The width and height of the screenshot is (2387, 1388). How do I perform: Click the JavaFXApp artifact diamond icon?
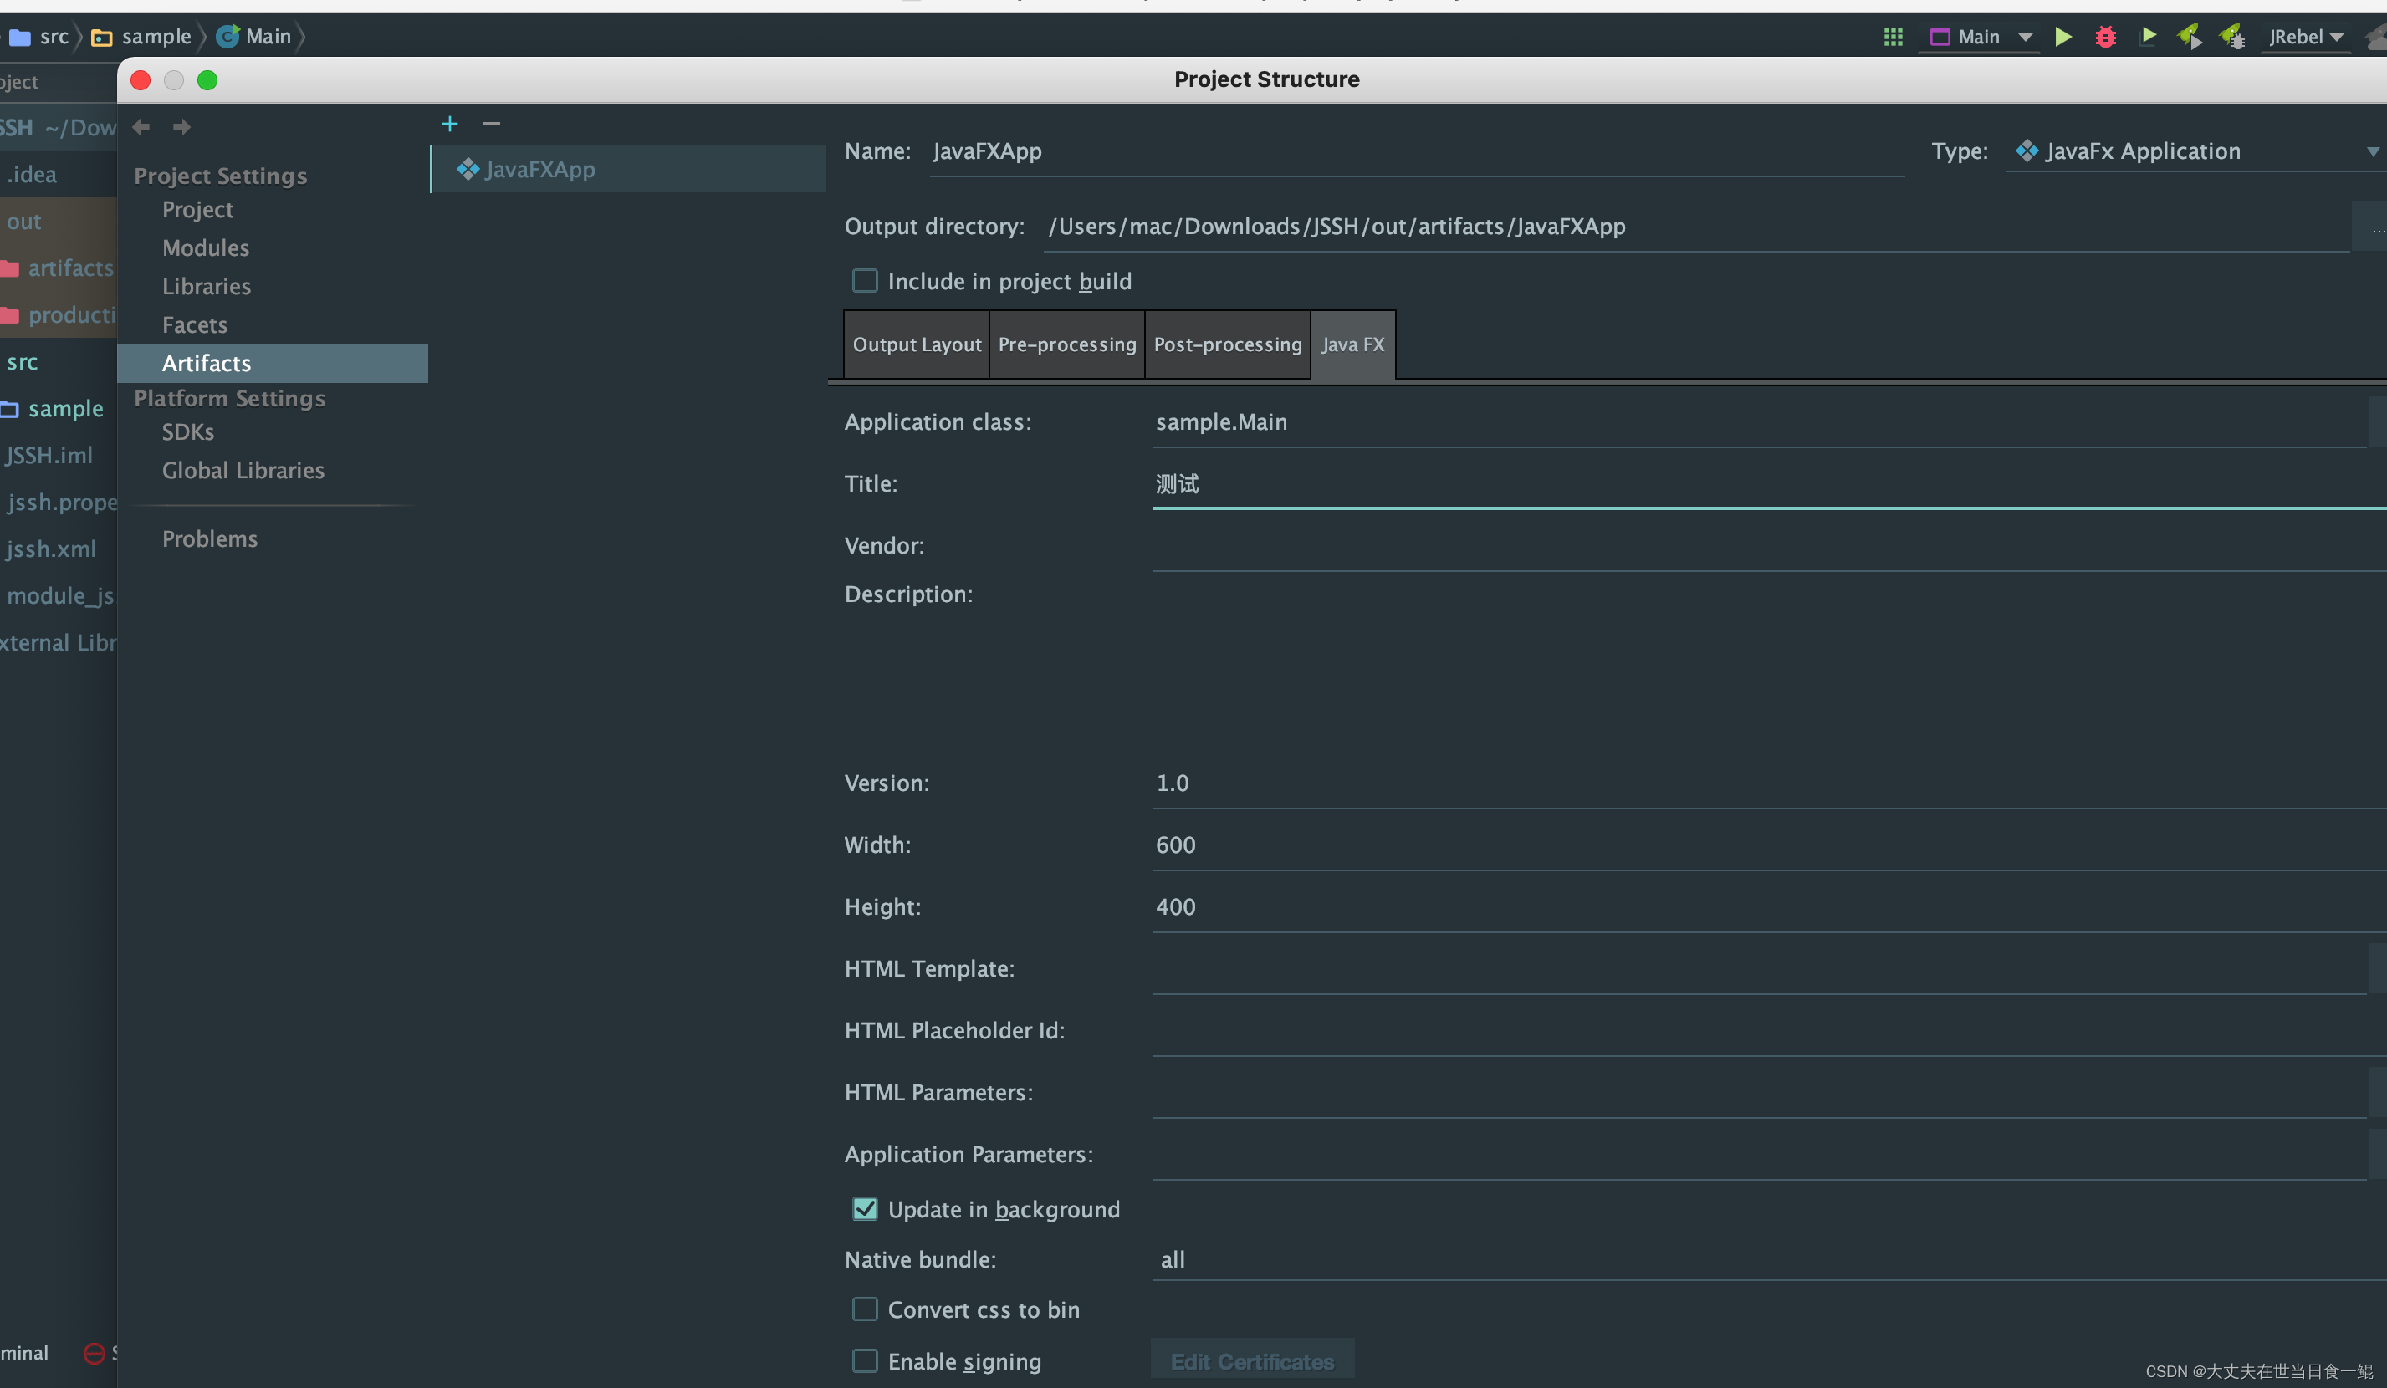(x=468, y=170)
